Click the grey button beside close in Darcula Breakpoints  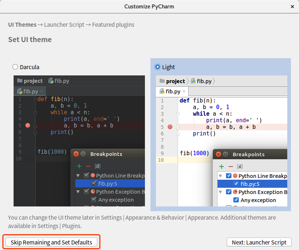83,154
